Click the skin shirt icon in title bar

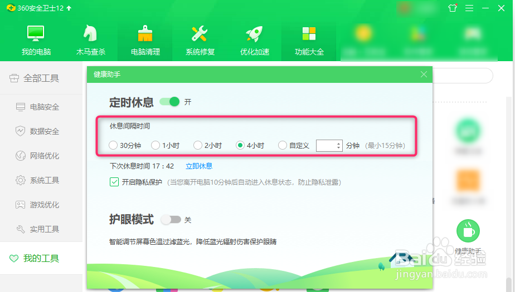point(453,8)
